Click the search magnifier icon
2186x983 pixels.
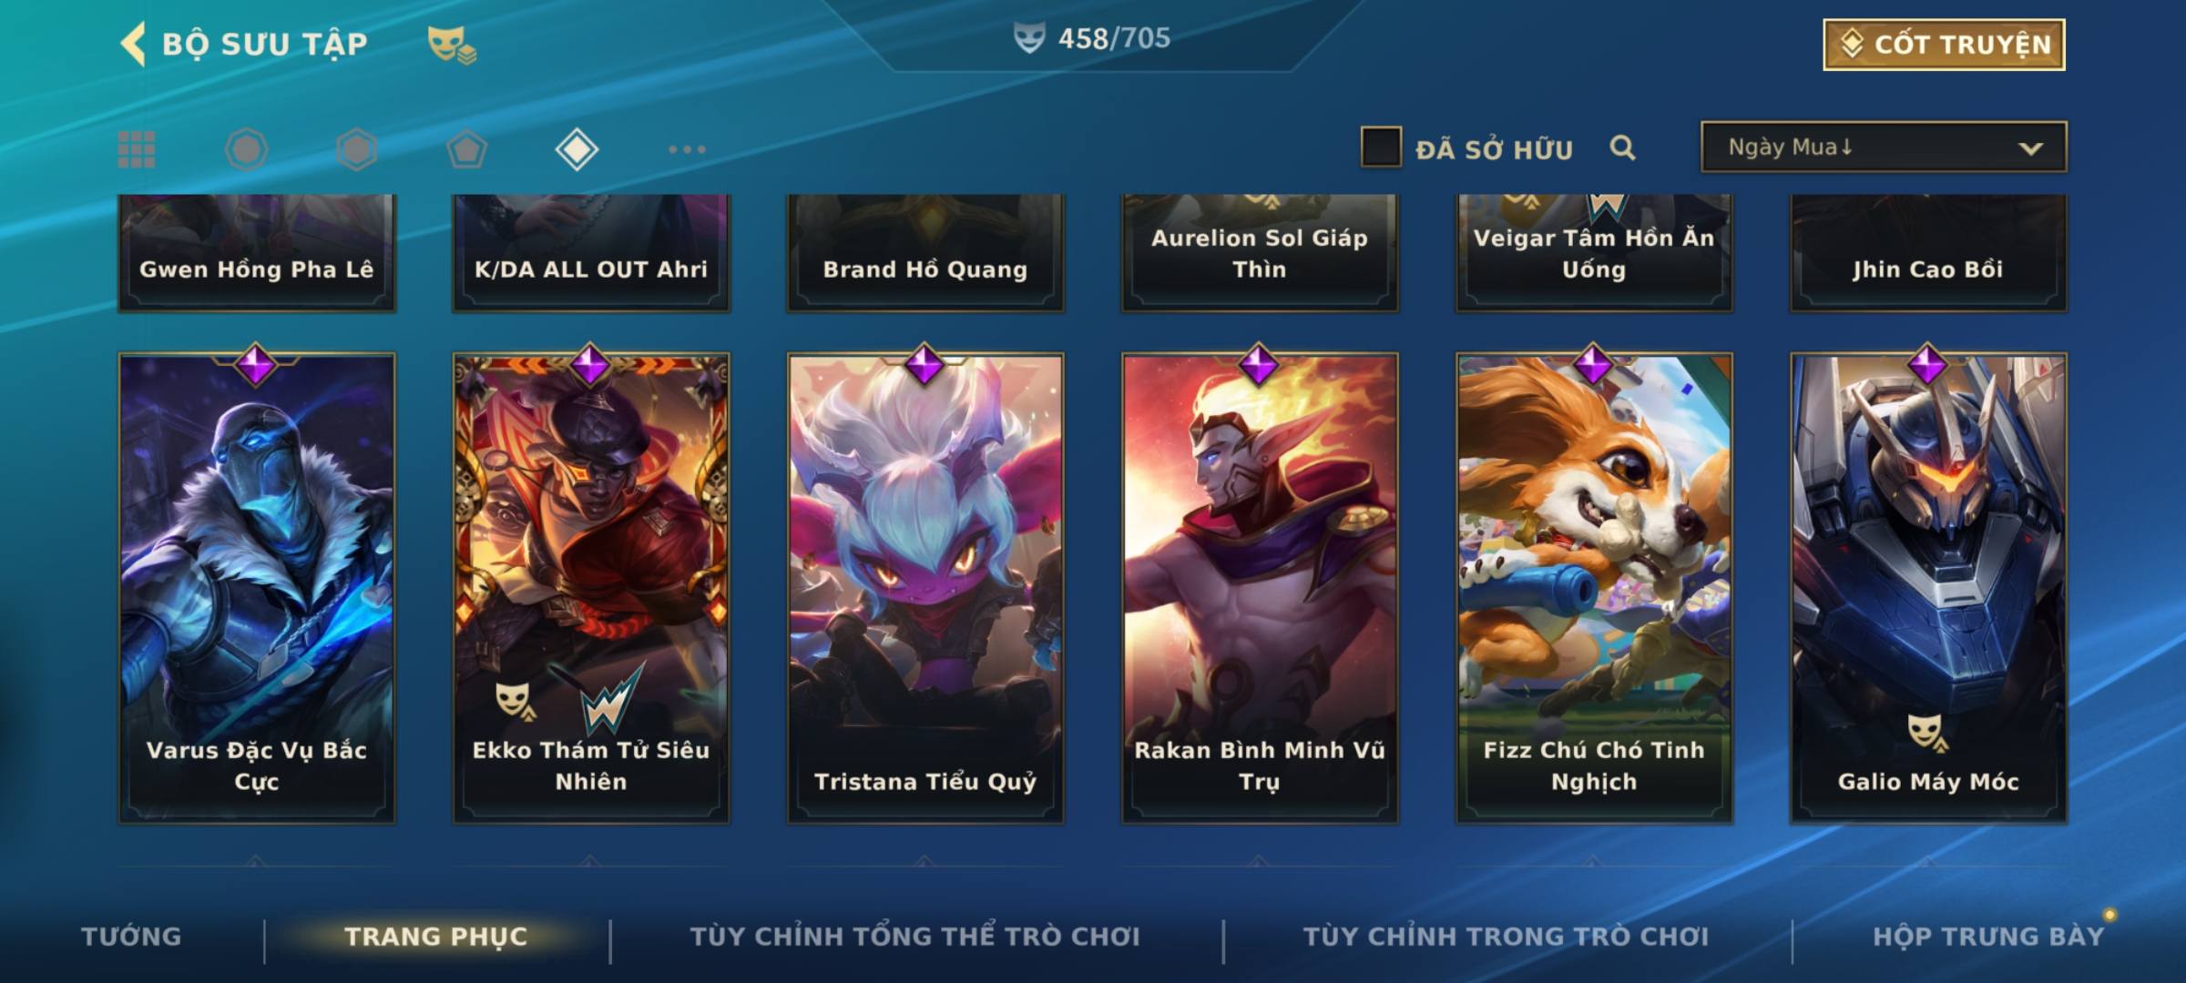(1622, 147)
